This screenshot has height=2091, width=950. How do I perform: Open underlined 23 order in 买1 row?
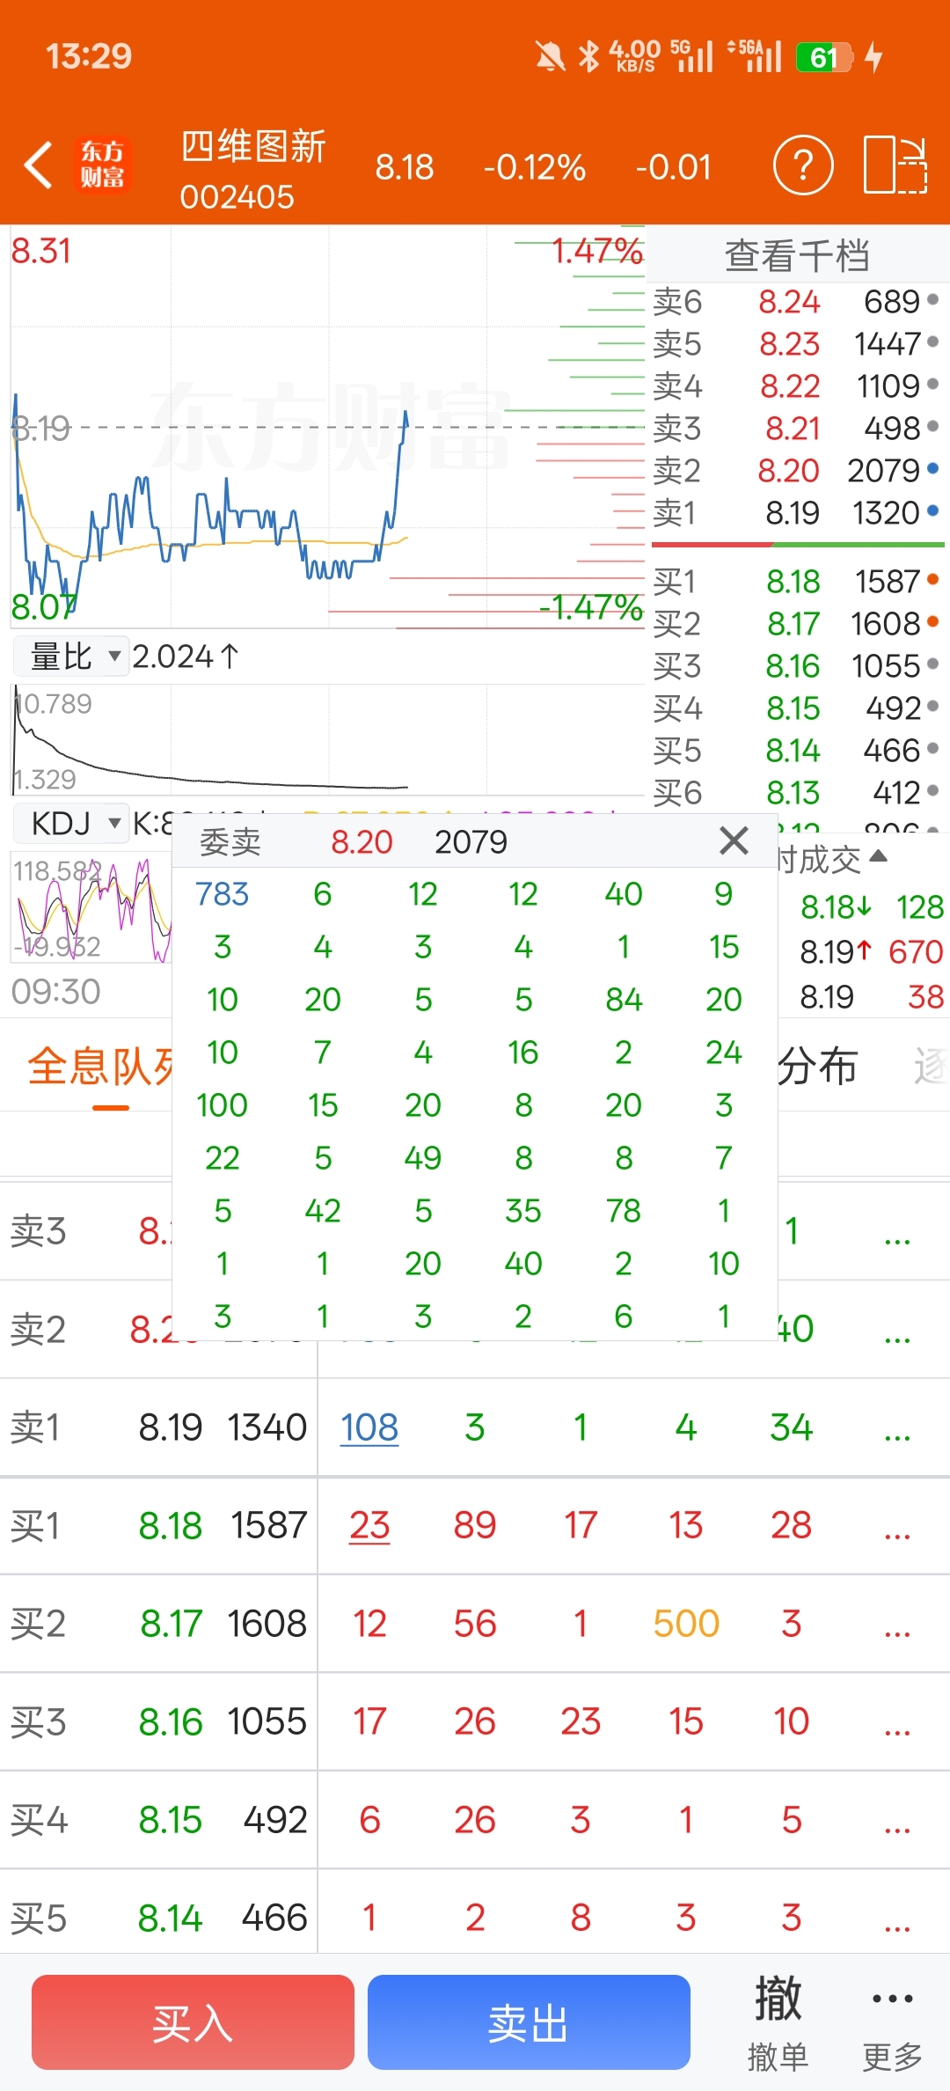[x=369, y=1525]
